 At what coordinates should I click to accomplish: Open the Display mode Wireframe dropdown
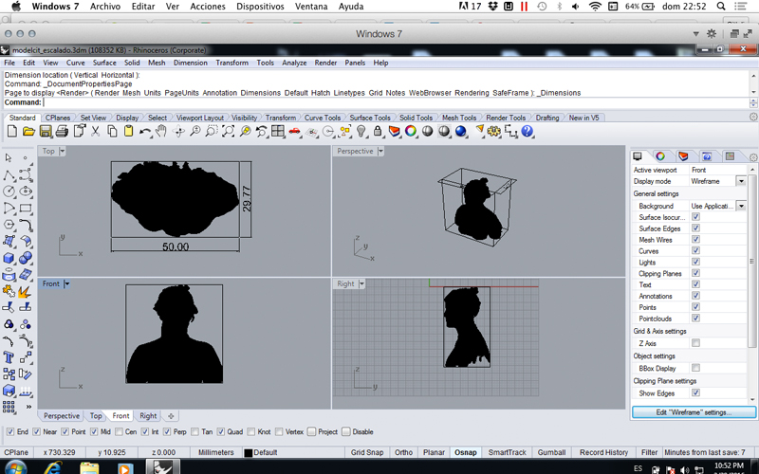point(741,181)
